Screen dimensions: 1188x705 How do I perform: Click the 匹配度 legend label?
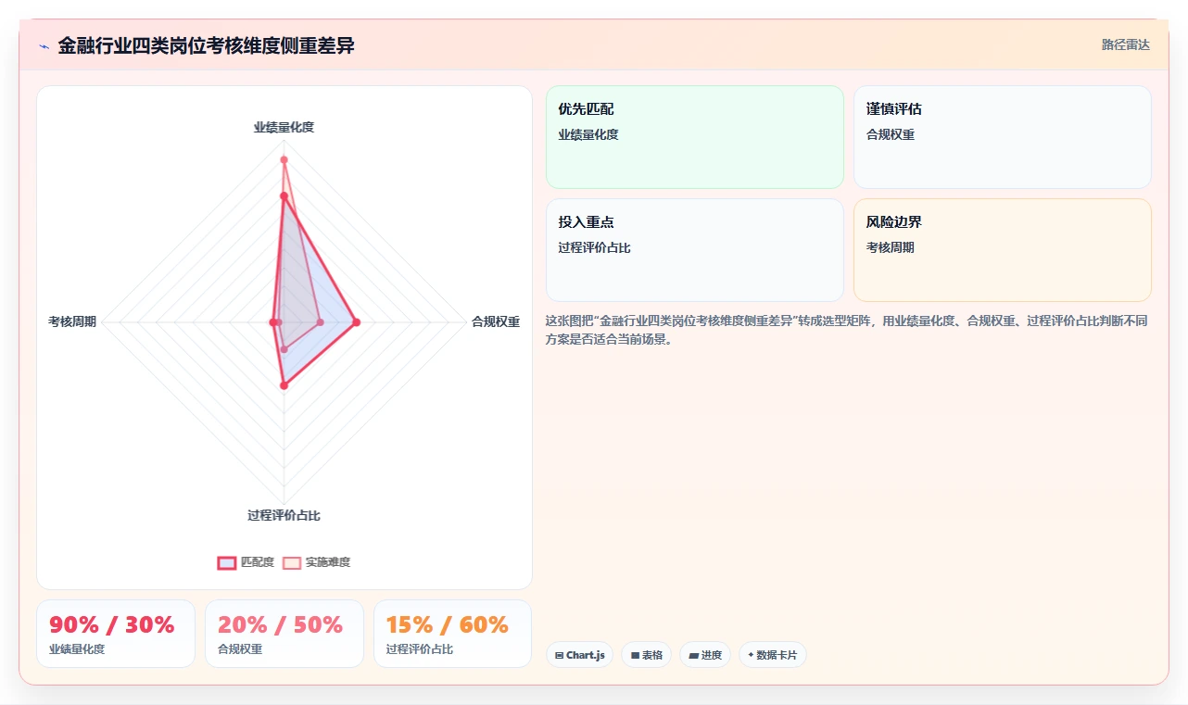click(258, 562)
